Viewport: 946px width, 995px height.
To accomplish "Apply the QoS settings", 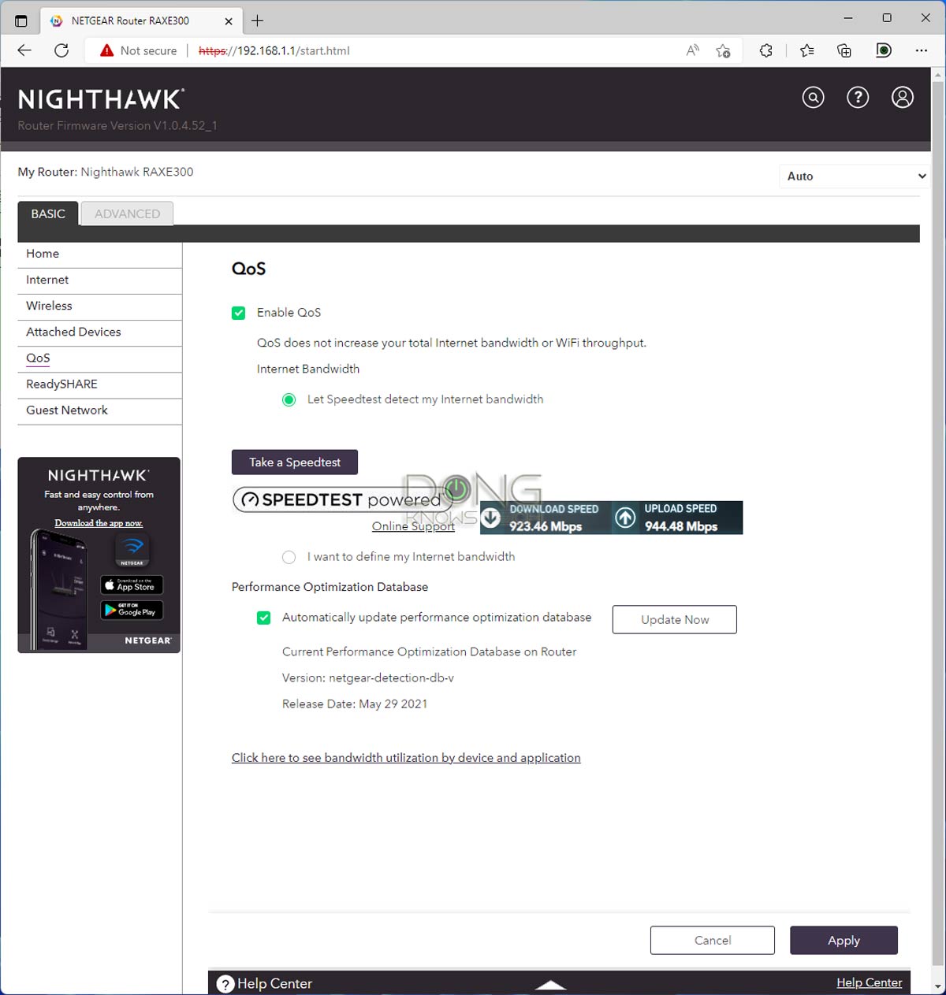I will pos(844,940).
